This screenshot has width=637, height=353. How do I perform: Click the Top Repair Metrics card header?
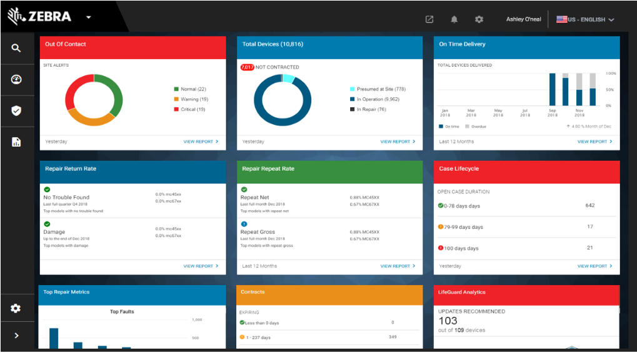tap(132, 295)
